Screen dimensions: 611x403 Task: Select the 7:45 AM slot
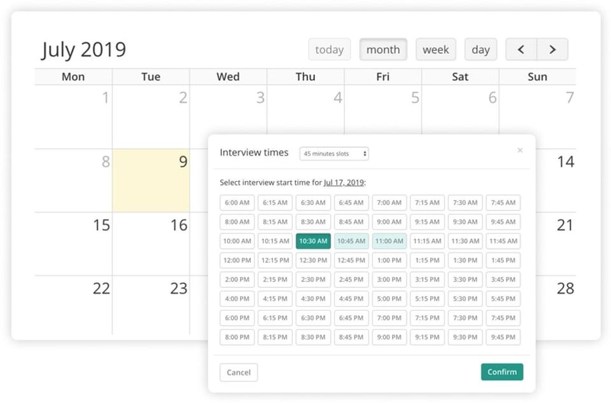point(503,203)
